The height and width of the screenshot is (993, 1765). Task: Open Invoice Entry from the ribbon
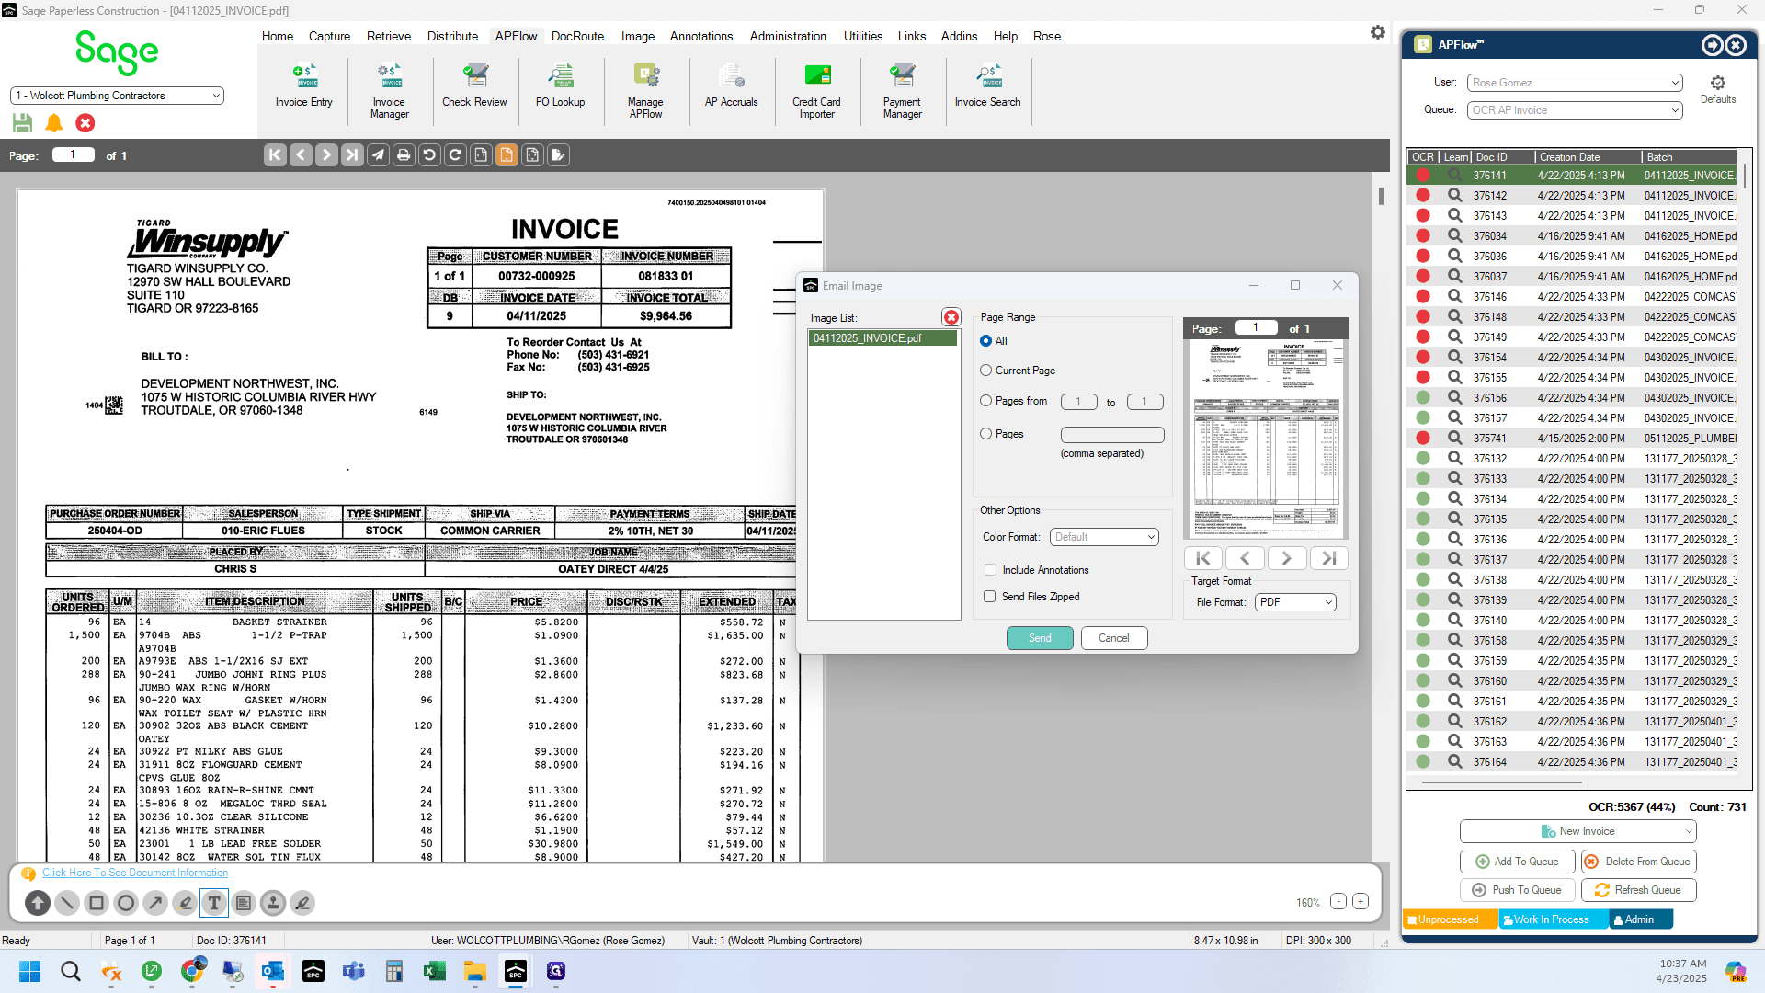(304, 87)
